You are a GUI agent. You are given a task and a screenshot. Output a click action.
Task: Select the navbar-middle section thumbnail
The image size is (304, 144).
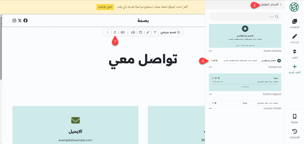[245, 103]
